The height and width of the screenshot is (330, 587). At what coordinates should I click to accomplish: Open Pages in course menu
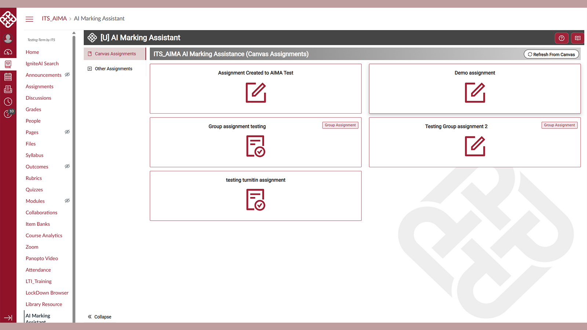click(32, 132)
